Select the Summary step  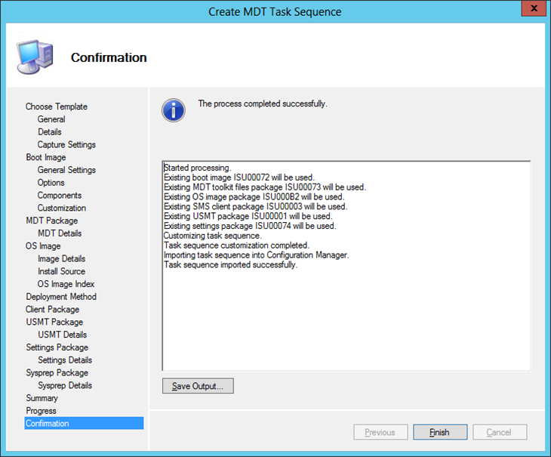pyautogui.click(x=42, y=398)
